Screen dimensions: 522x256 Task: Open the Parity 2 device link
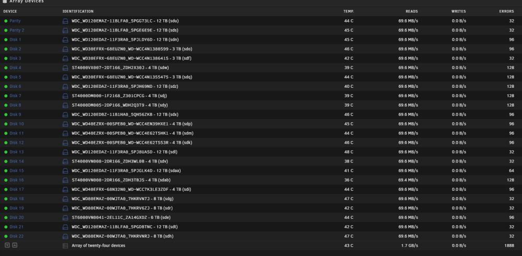[17, 30]
